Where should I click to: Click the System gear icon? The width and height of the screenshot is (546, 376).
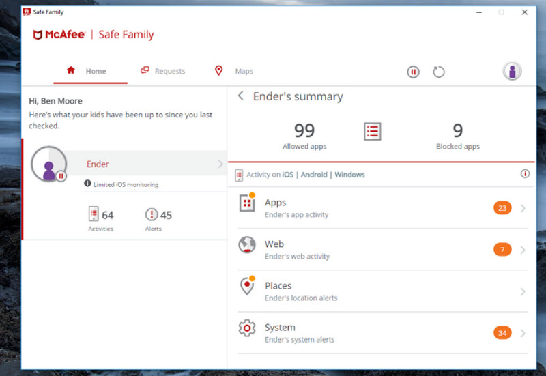tap(247, 328)
